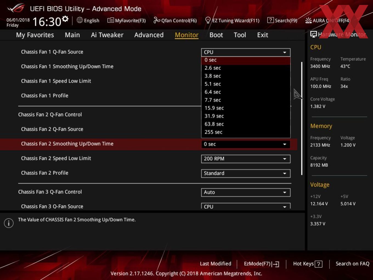Select 6.4 sec smoothing option
This screenshot has width=373, height=280.
pyautogui.click(x=246, y=92)
